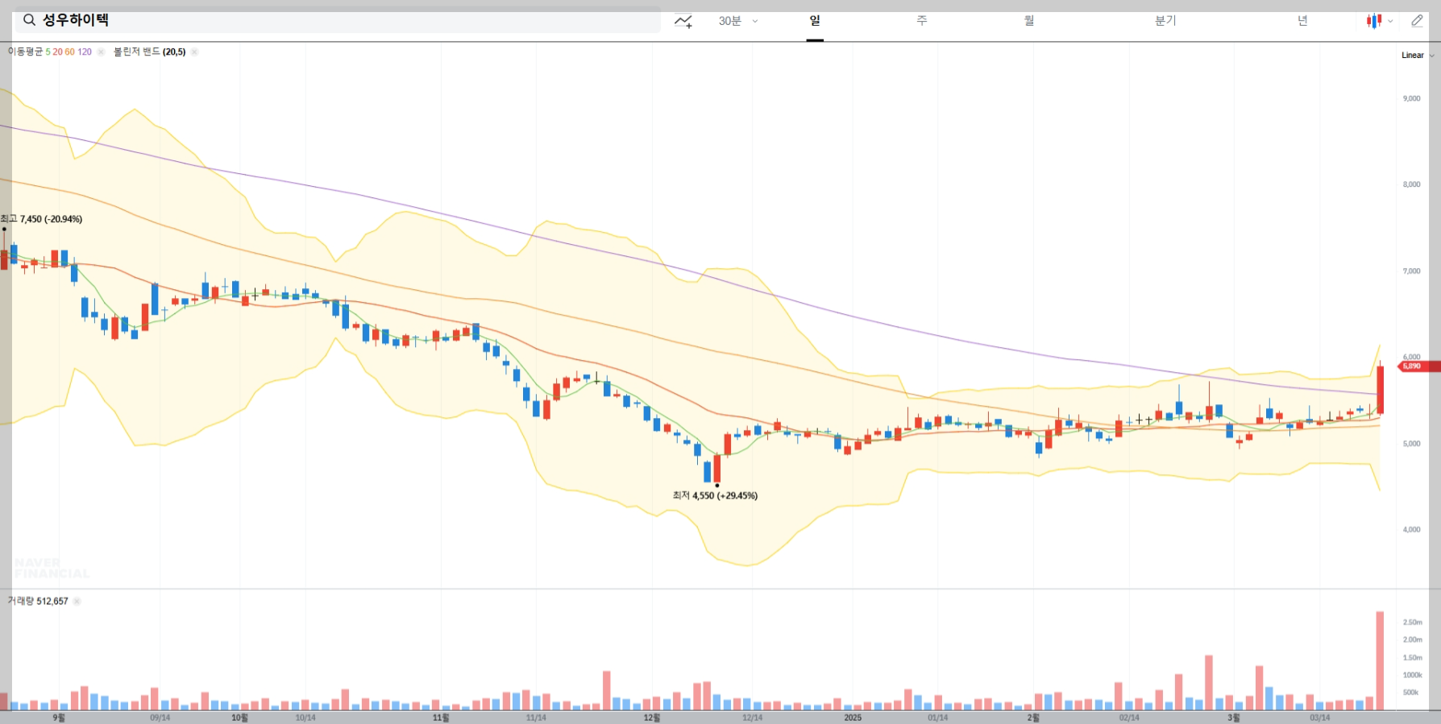Click the 1000k volume axis label
The image size is (1441, 724).
1412,675
